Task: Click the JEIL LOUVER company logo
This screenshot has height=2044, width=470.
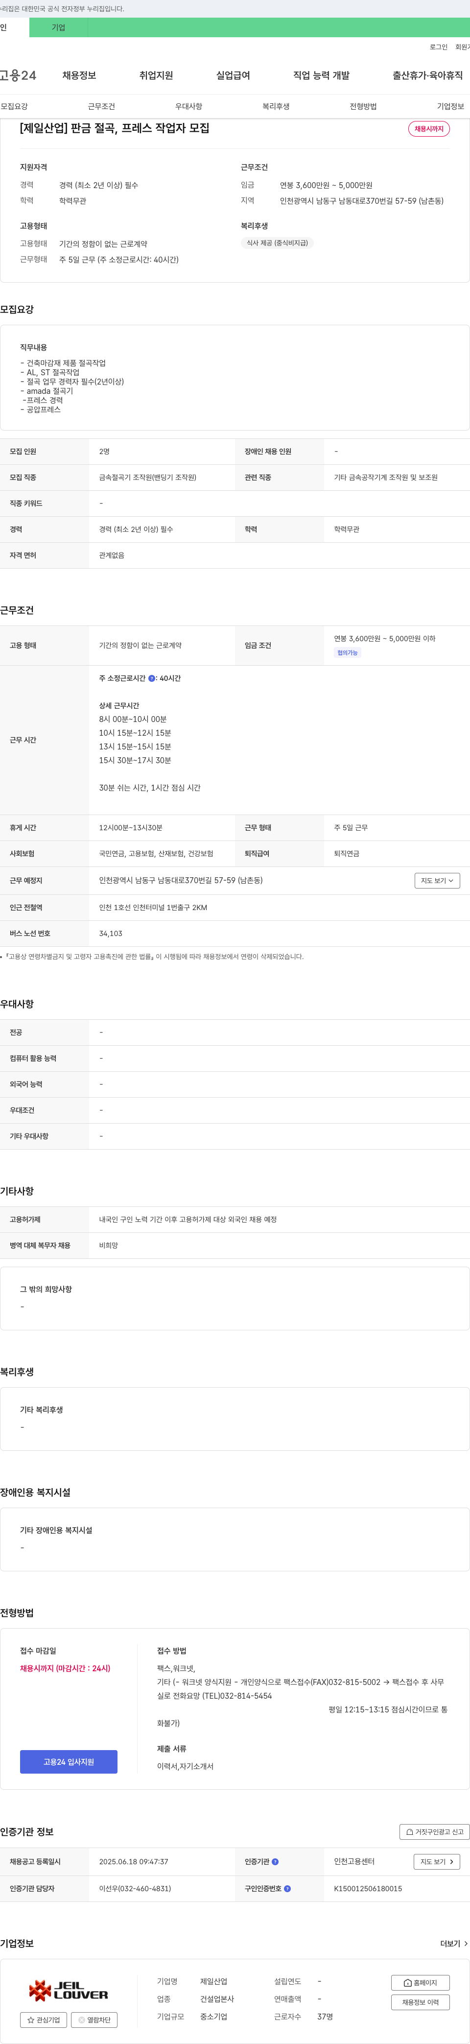Action: coord(68,1989)
